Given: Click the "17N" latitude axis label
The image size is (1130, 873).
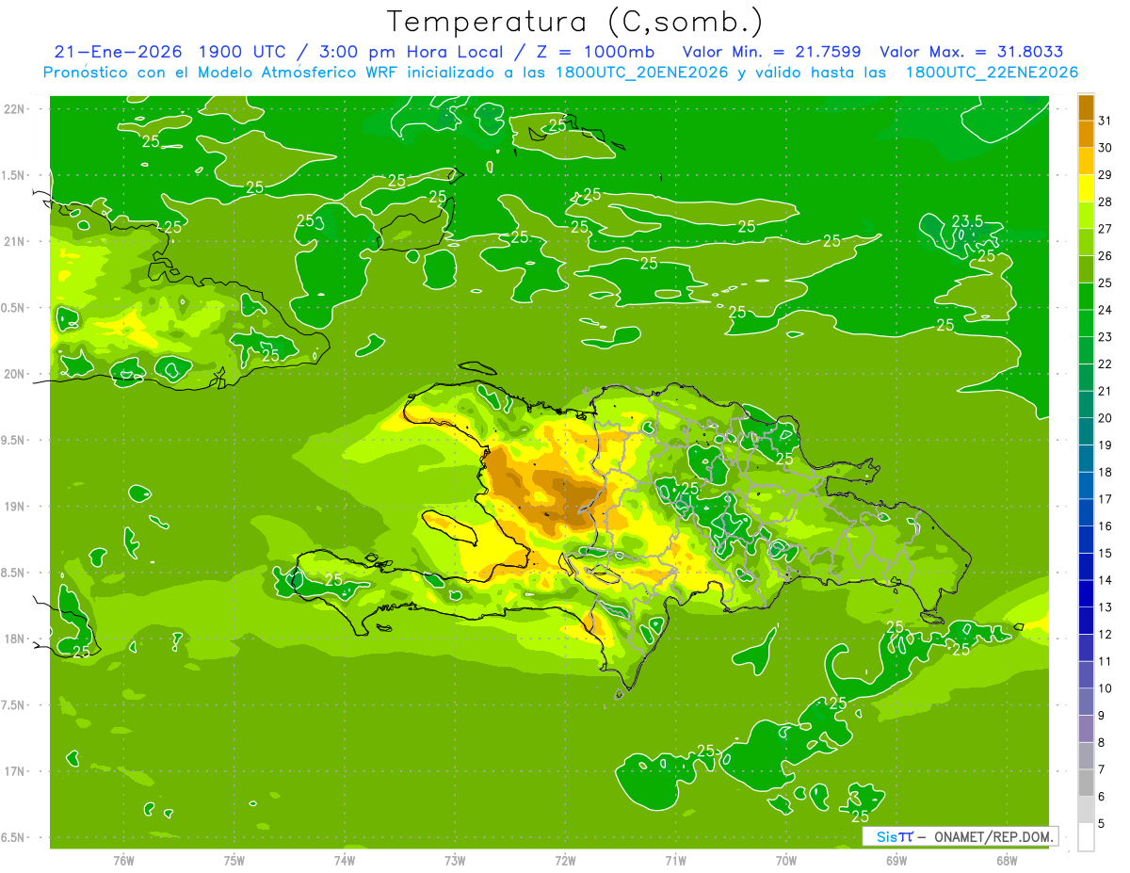Looking at the screenshot, I should point(13,771).
